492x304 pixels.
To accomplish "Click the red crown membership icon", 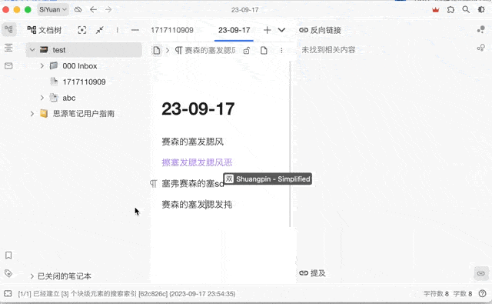I will (x=436, y=10).
